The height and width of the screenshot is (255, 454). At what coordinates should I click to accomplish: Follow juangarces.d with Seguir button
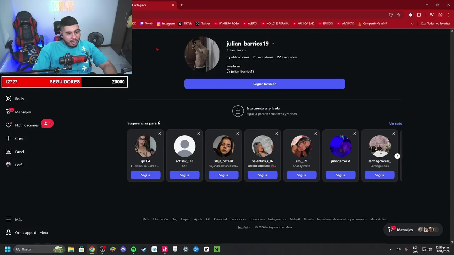(x=340, y=175)
